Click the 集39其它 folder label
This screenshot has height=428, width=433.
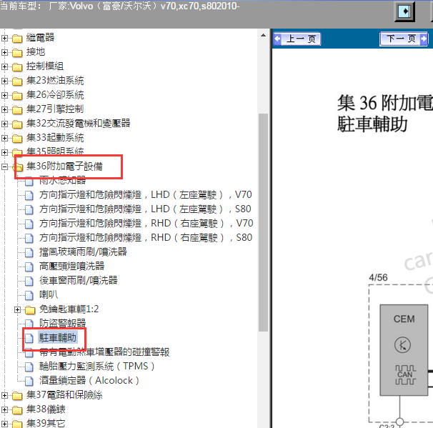[x=46, y=423]
